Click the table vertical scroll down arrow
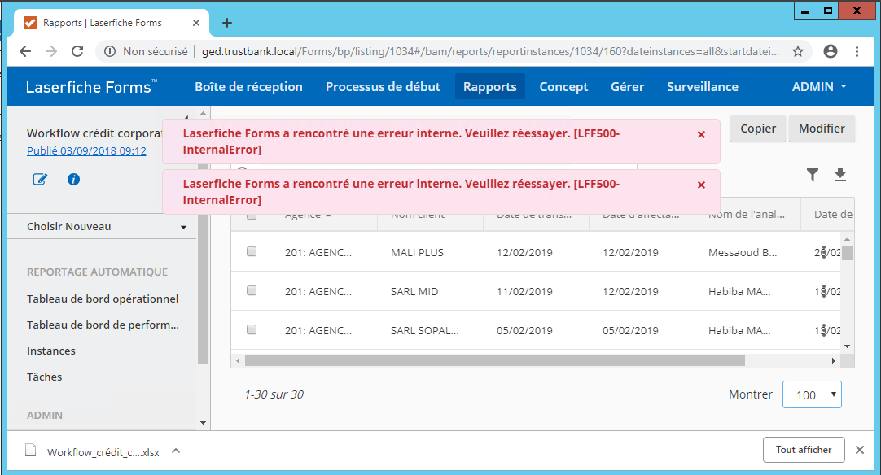The image size is (881, 475). [x=848, y=346]
